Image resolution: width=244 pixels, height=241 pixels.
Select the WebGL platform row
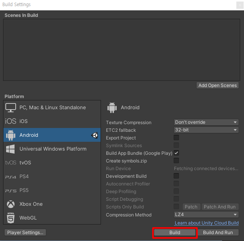click(52, 218)
